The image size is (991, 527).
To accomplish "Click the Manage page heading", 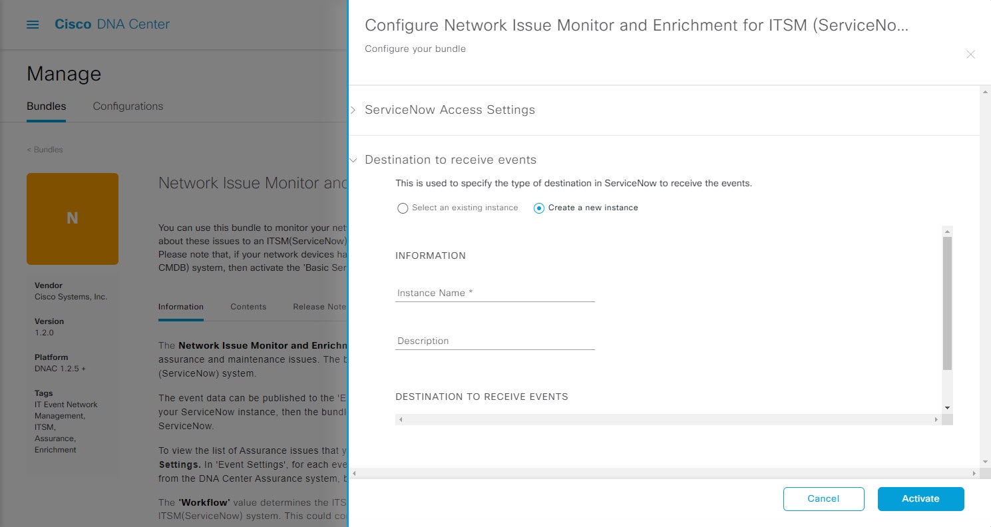I will click(x=64, y=74).
